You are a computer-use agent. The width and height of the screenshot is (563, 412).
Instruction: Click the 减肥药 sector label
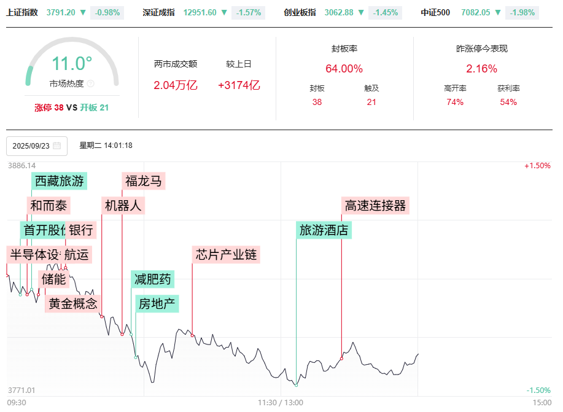tap(152, 279)
